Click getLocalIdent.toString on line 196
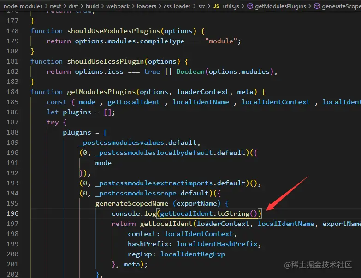This screenshot has height=278, width=361. click(x=205, y=213)
